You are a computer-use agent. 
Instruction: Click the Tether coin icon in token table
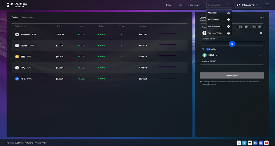(x=17, y=45)
